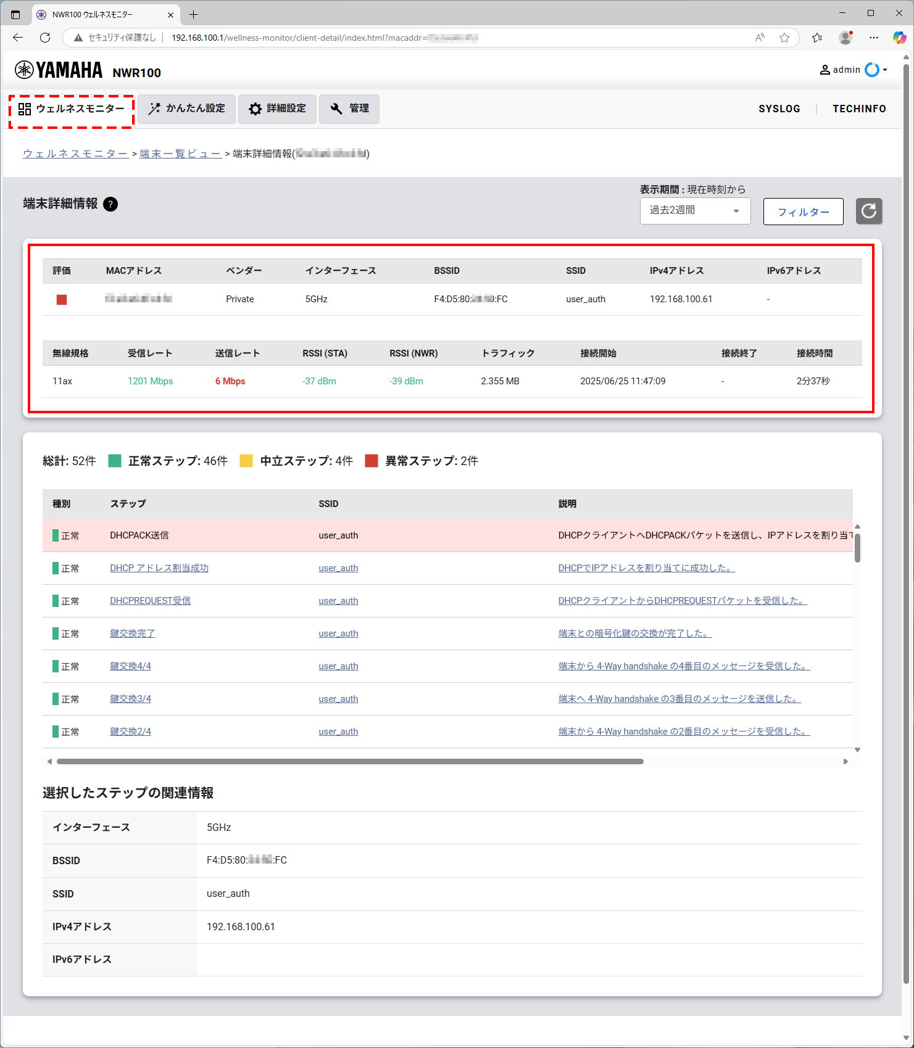Open the 詳細設定 tab
This screenshot has width=914, height=1048.
[x=277, y=109]
